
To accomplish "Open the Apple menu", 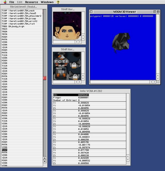I will (x=5, y=2).
